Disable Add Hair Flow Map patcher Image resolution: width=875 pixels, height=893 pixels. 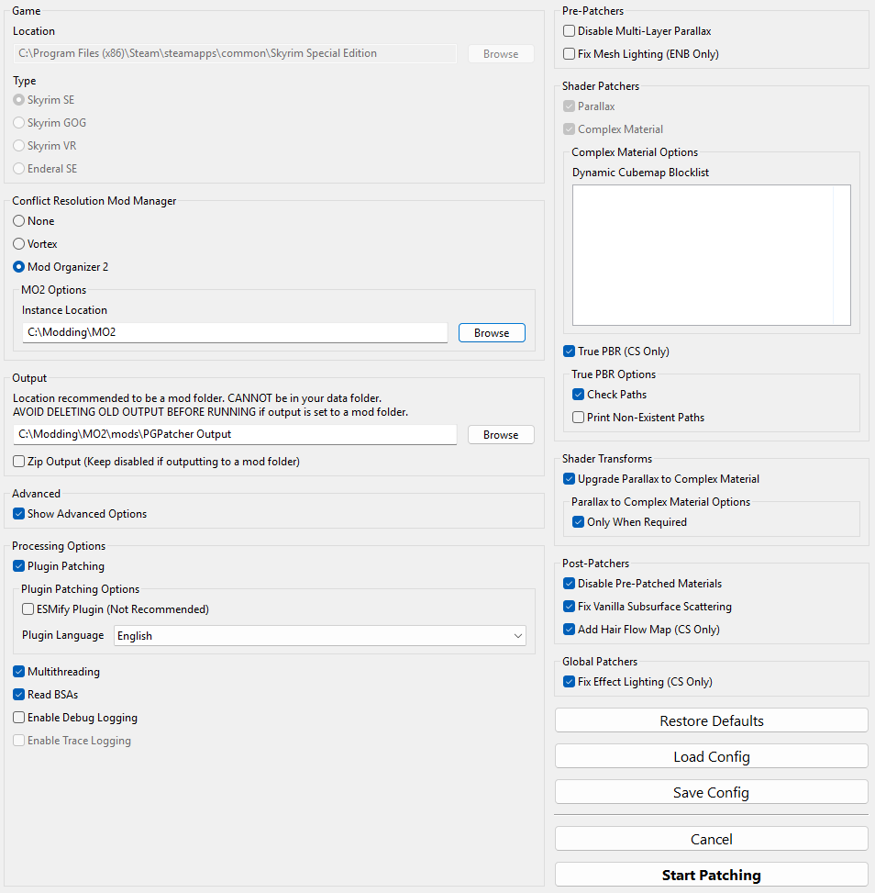pos(569,629)
